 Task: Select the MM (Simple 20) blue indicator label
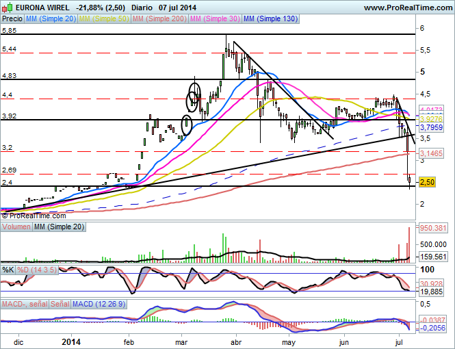coord(51,19)
